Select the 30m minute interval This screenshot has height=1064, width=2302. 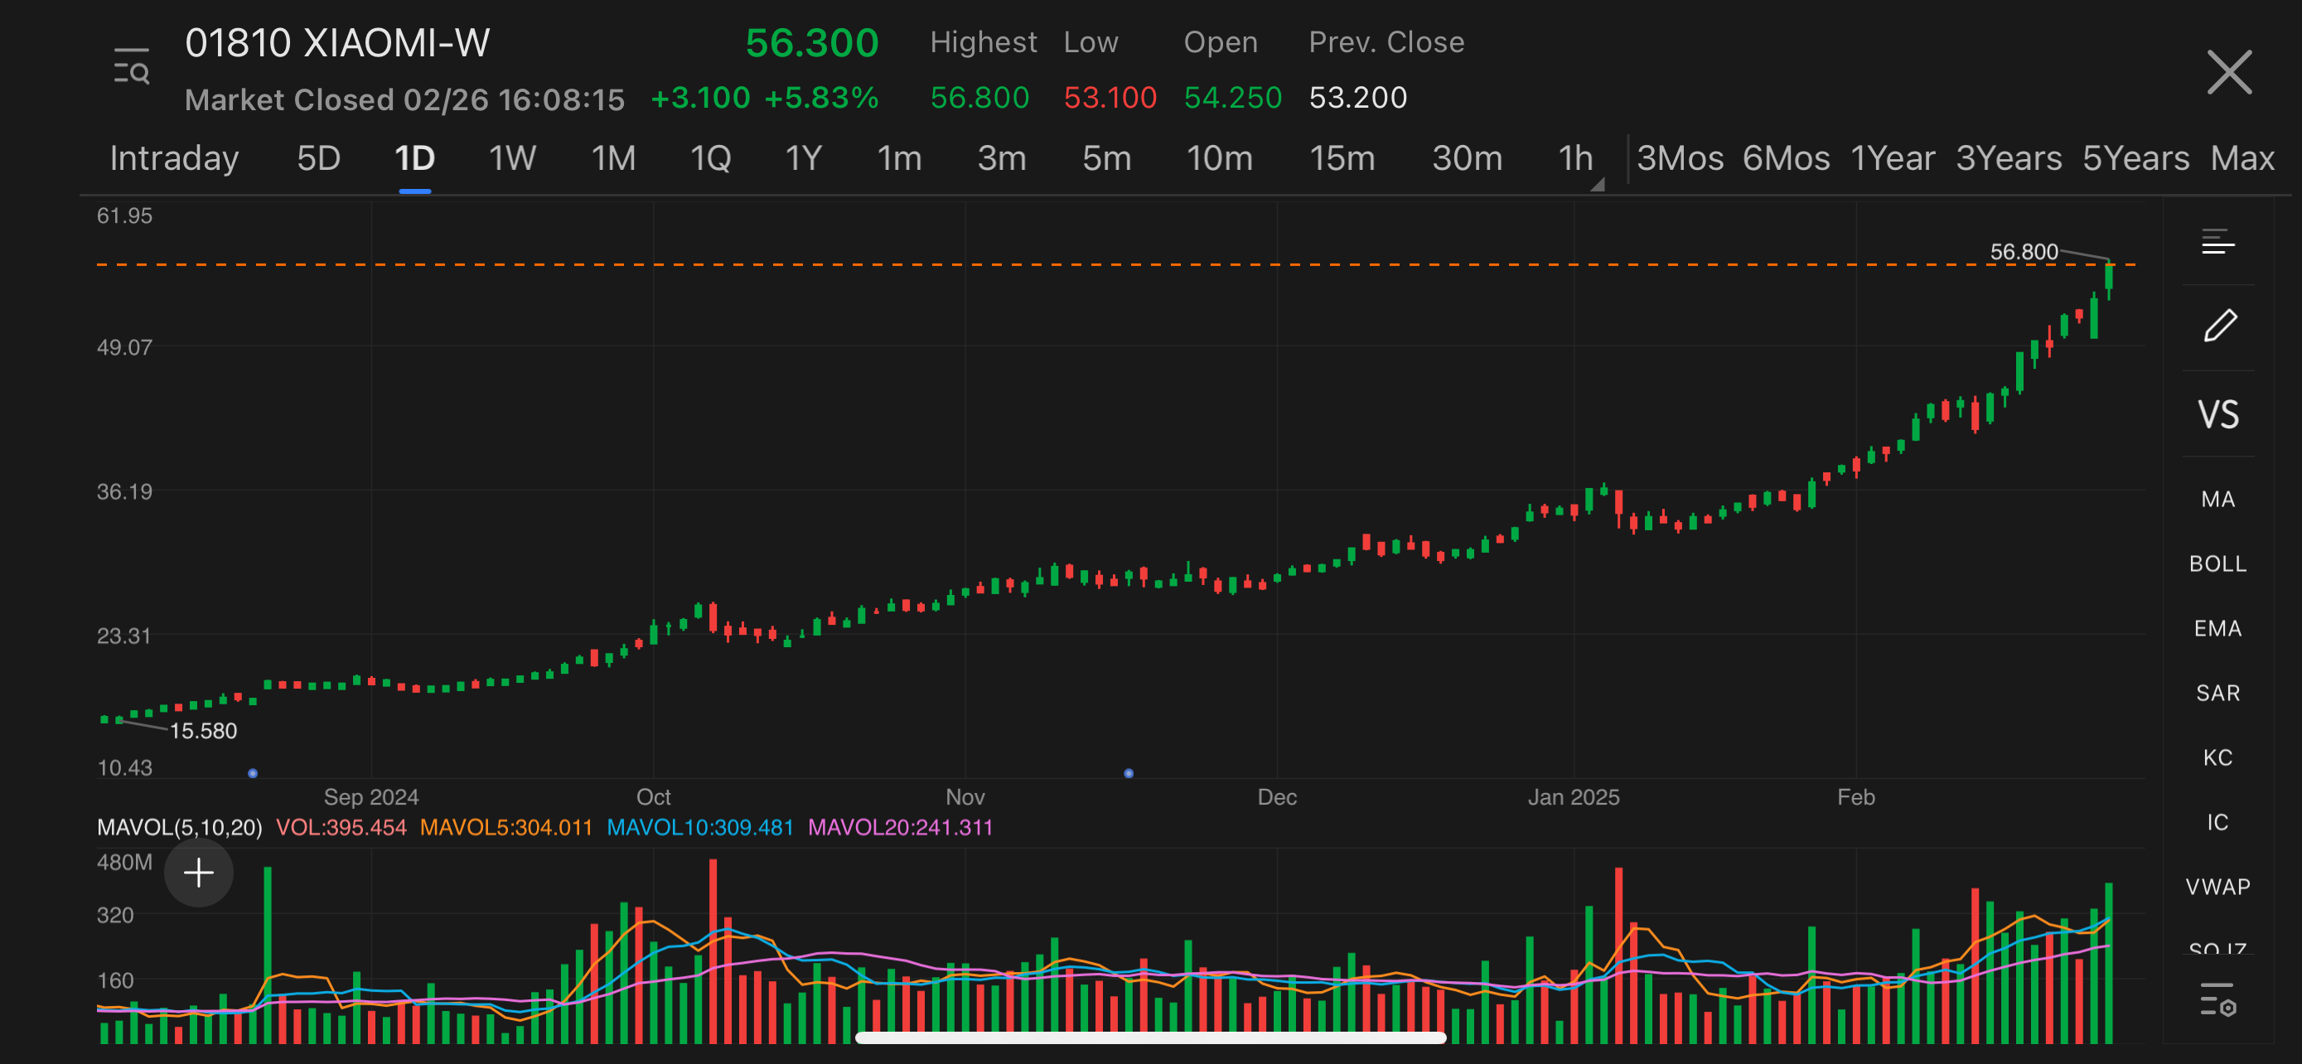click(x=1467, y=158)
